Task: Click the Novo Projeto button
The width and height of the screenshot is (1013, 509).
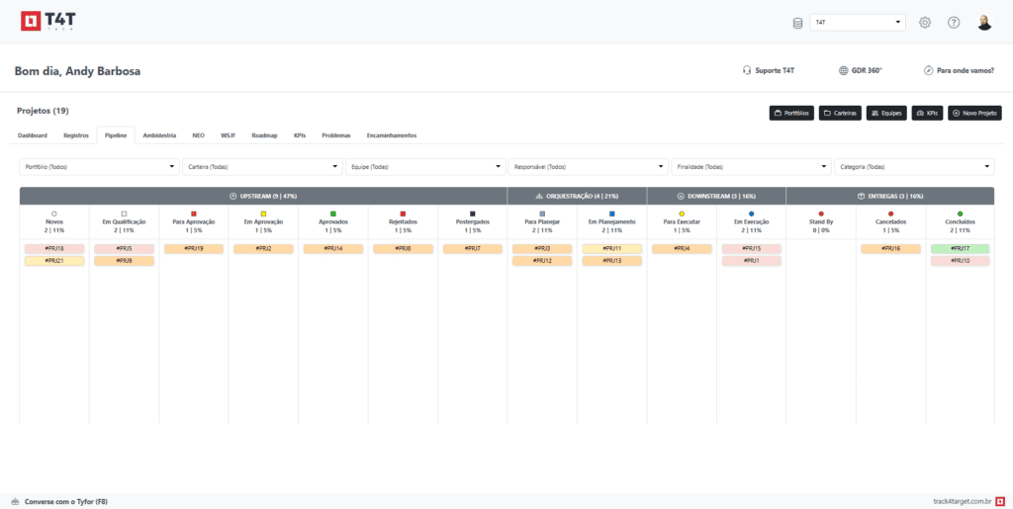Action: (974, 113)
